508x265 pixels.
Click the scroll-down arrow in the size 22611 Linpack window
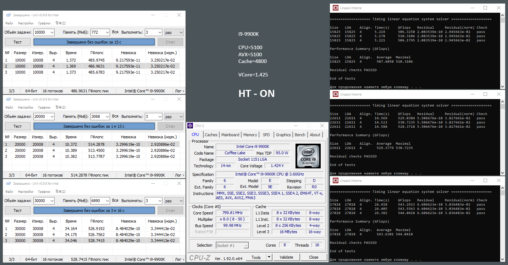tap(502, 173)
